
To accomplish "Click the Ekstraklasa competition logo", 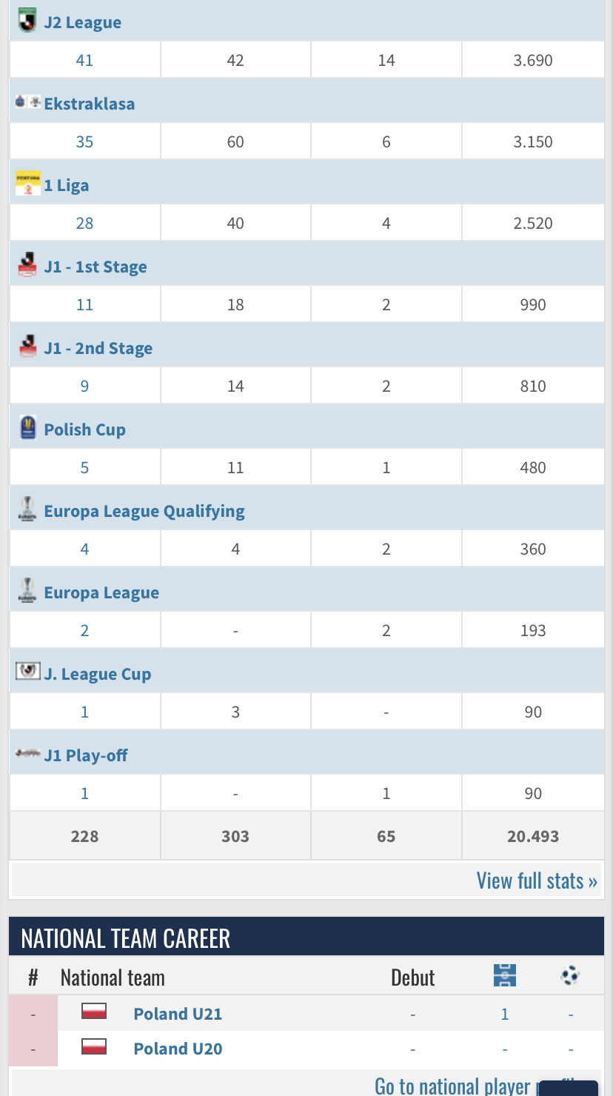I will 27,101.
